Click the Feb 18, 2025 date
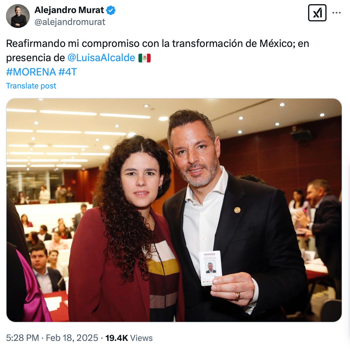 [72, 338]
